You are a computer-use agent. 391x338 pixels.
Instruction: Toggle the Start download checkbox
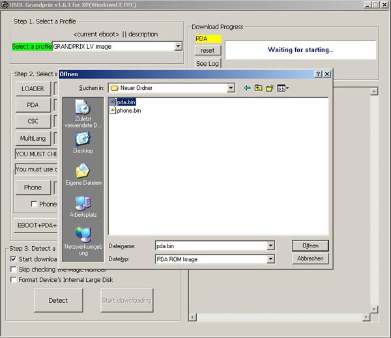pyautogui.click(x=14, y=259)
